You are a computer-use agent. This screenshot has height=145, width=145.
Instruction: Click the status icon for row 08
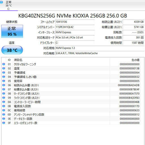(x=4, y=93)
